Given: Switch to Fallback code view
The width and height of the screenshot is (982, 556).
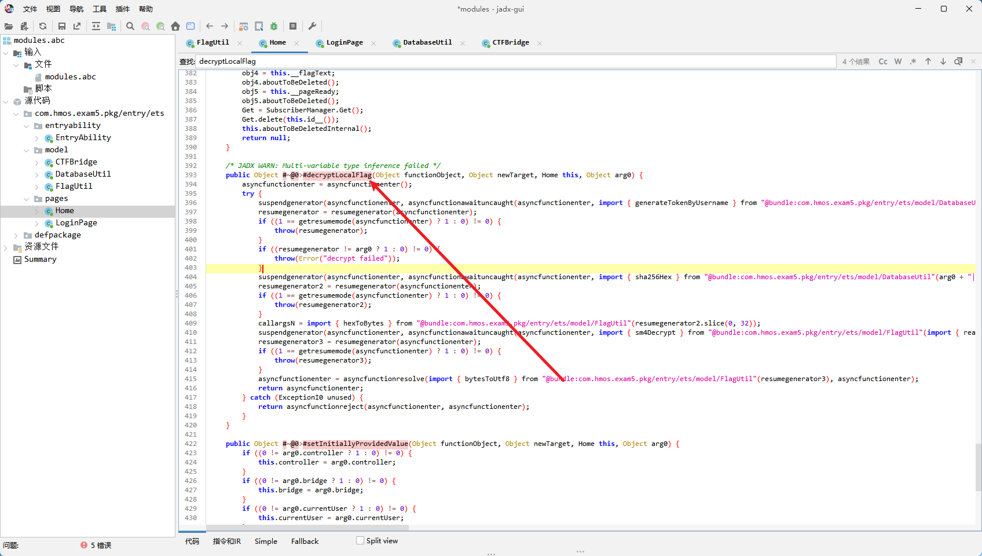Looking at the screenshot, I should (x=305, y=542).
